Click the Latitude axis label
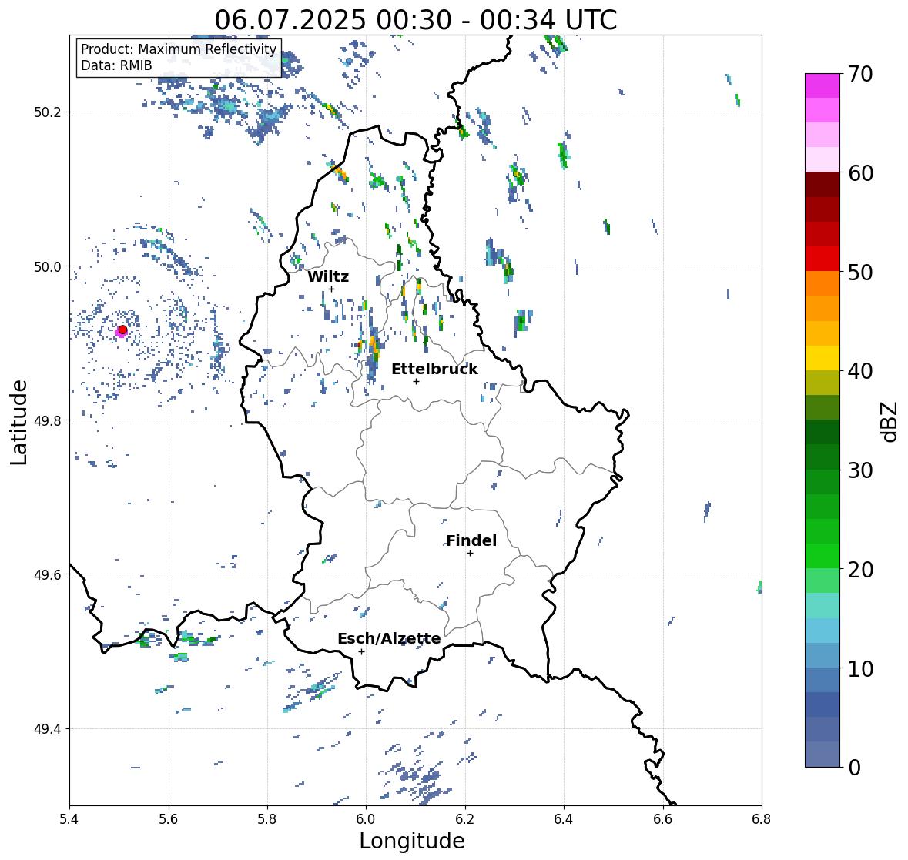Image resolution: width=908 pixels, height=860 pixels. tap(18, 422)
